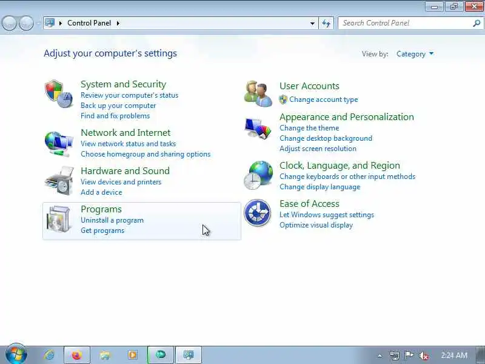This screenshot has height=364, width=485.
Task: Open the Action Center flag icon
Action: coord(409,356)
